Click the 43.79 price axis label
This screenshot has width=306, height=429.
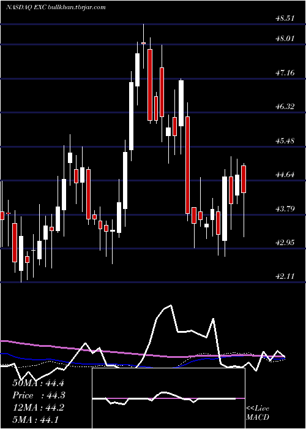pyautogui.click(x=285, y=209)
